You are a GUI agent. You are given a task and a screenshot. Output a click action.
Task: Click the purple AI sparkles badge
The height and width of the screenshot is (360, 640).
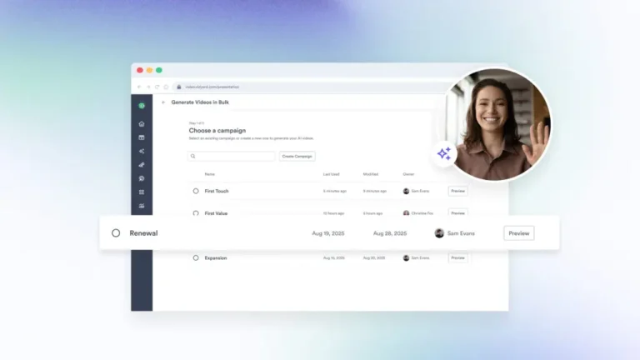point(443,153)
